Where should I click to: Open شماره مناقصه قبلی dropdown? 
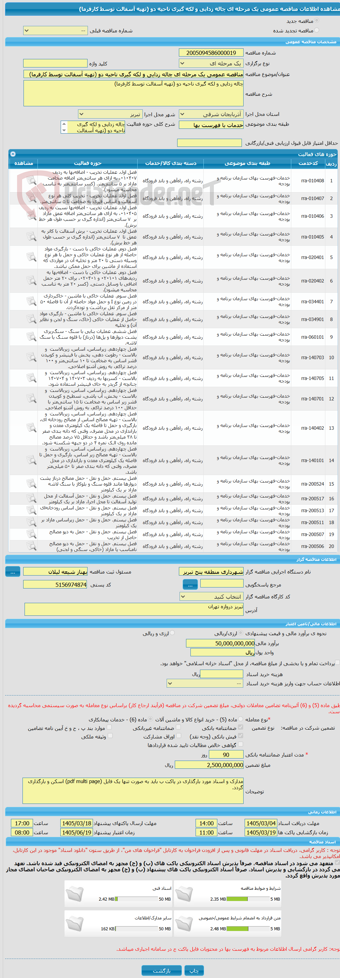pyautogui.click(x=56, y=30)
